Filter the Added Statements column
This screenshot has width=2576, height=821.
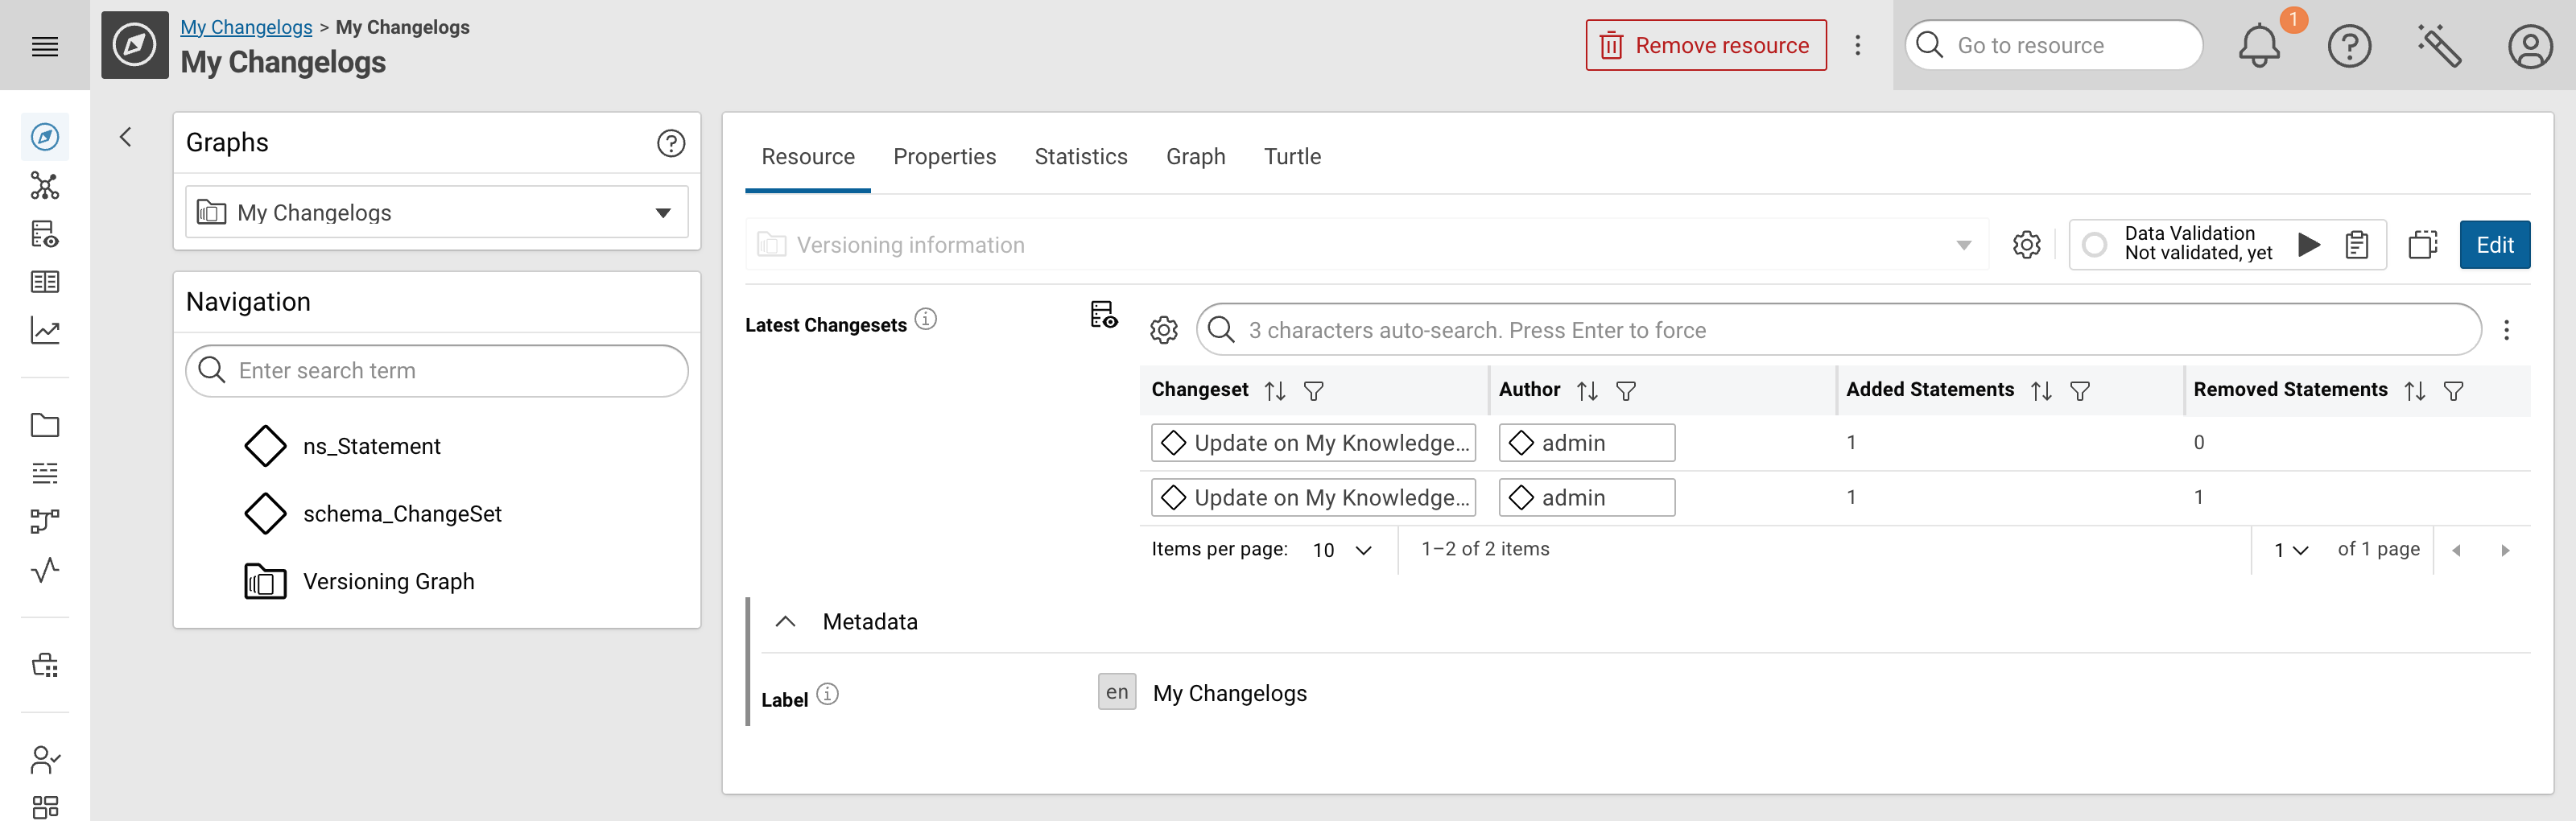pyautogui.click(x=2080, y=391)
